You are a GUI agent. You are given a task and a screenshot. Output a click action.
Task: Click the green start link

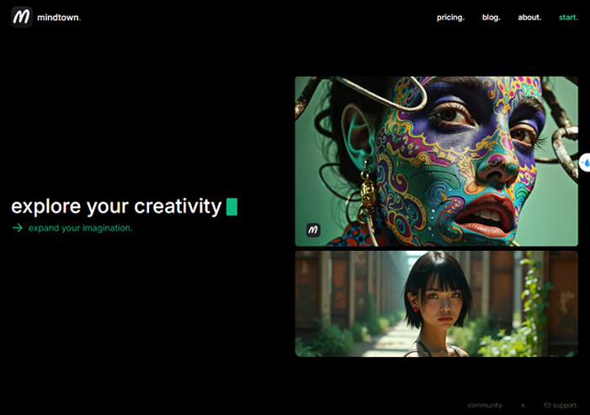click(568, 18)
